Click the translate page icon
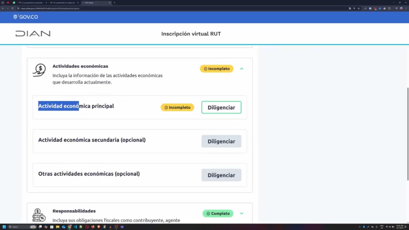409x230 pixels. pyautogui.click(x=350, y=8)
